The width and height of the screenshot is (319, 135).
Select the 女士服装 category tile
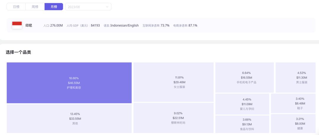pyautogui.click(x=174, y=82)
